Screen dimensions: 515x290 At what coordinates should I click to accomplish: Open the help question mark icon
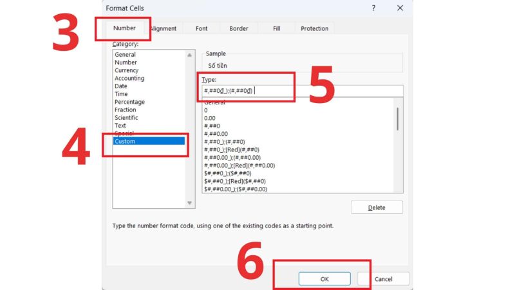tap(373, 8)
